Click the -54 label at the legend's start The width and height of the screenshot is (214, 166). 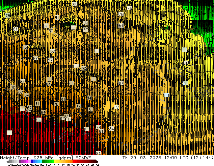tap(11, 165)
